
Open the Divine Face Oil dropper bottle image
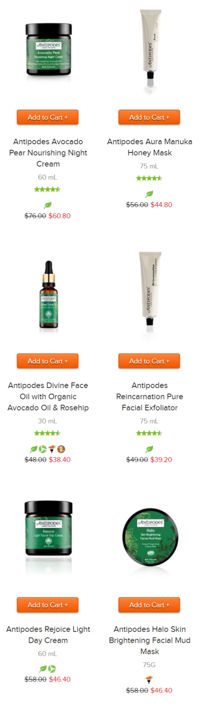pyautogui.click(x=48, y=295)
